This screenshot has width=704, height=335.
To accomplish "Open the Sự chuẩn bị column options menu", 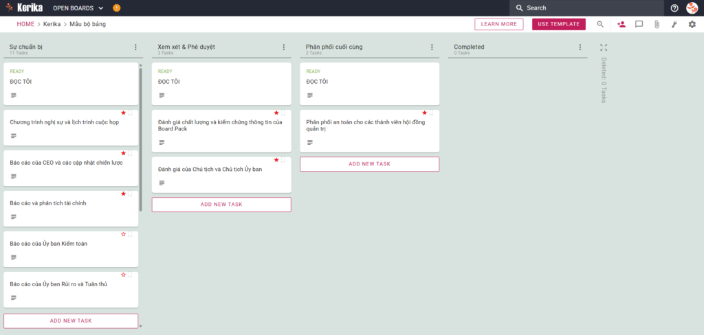I will tap(135, 47).
